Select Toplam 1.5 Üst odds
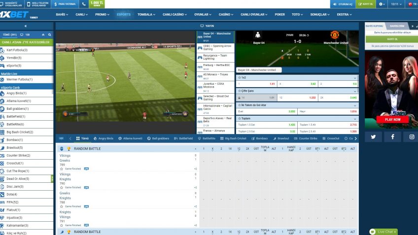The image size is (418, 235). pos(267,125)
